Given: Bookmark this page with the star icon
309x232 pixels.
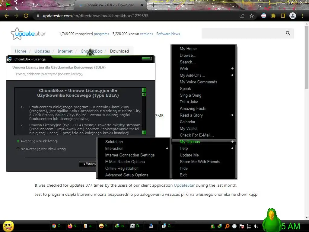Looking at the screenshot, I should (252, 16).
